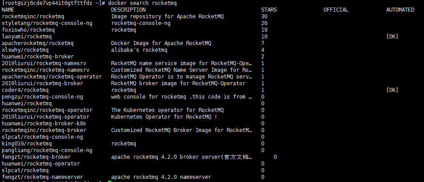Click 'slpcat/rocketmq' image name
Image resolution: width=424 pixels, height=182 pixels.
pyautogui.click(x=25, y=170)
